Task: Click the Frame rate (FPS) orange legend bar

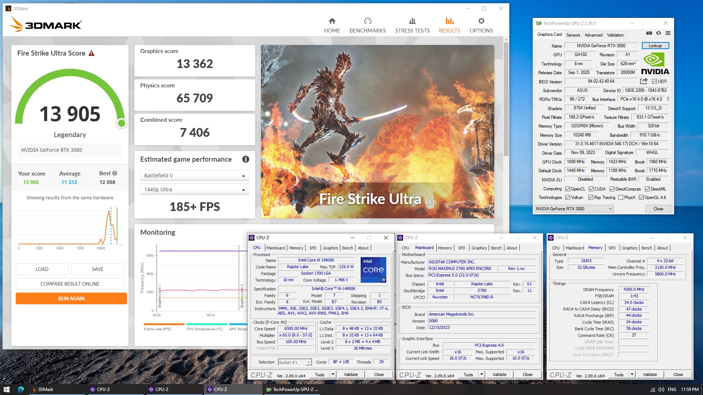Action: pyautogui.click(x=164, y=324)
